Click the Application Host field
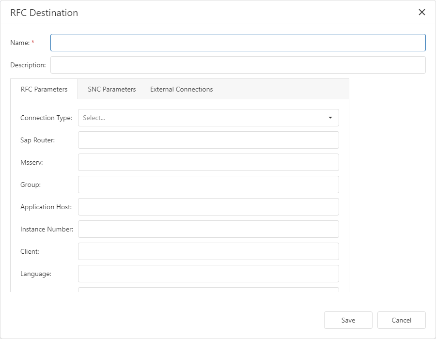 pos(208,207)
